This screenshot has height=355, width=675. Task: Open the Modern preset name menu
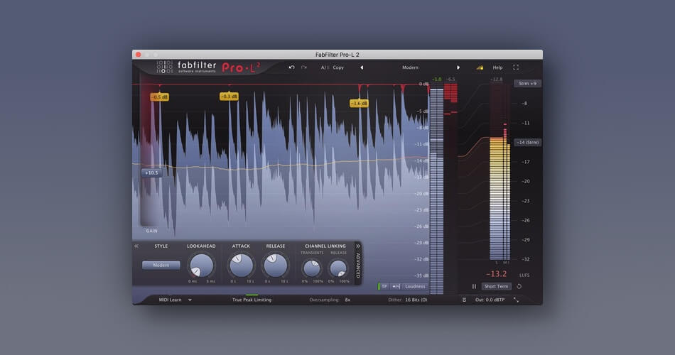pos(410,67)
